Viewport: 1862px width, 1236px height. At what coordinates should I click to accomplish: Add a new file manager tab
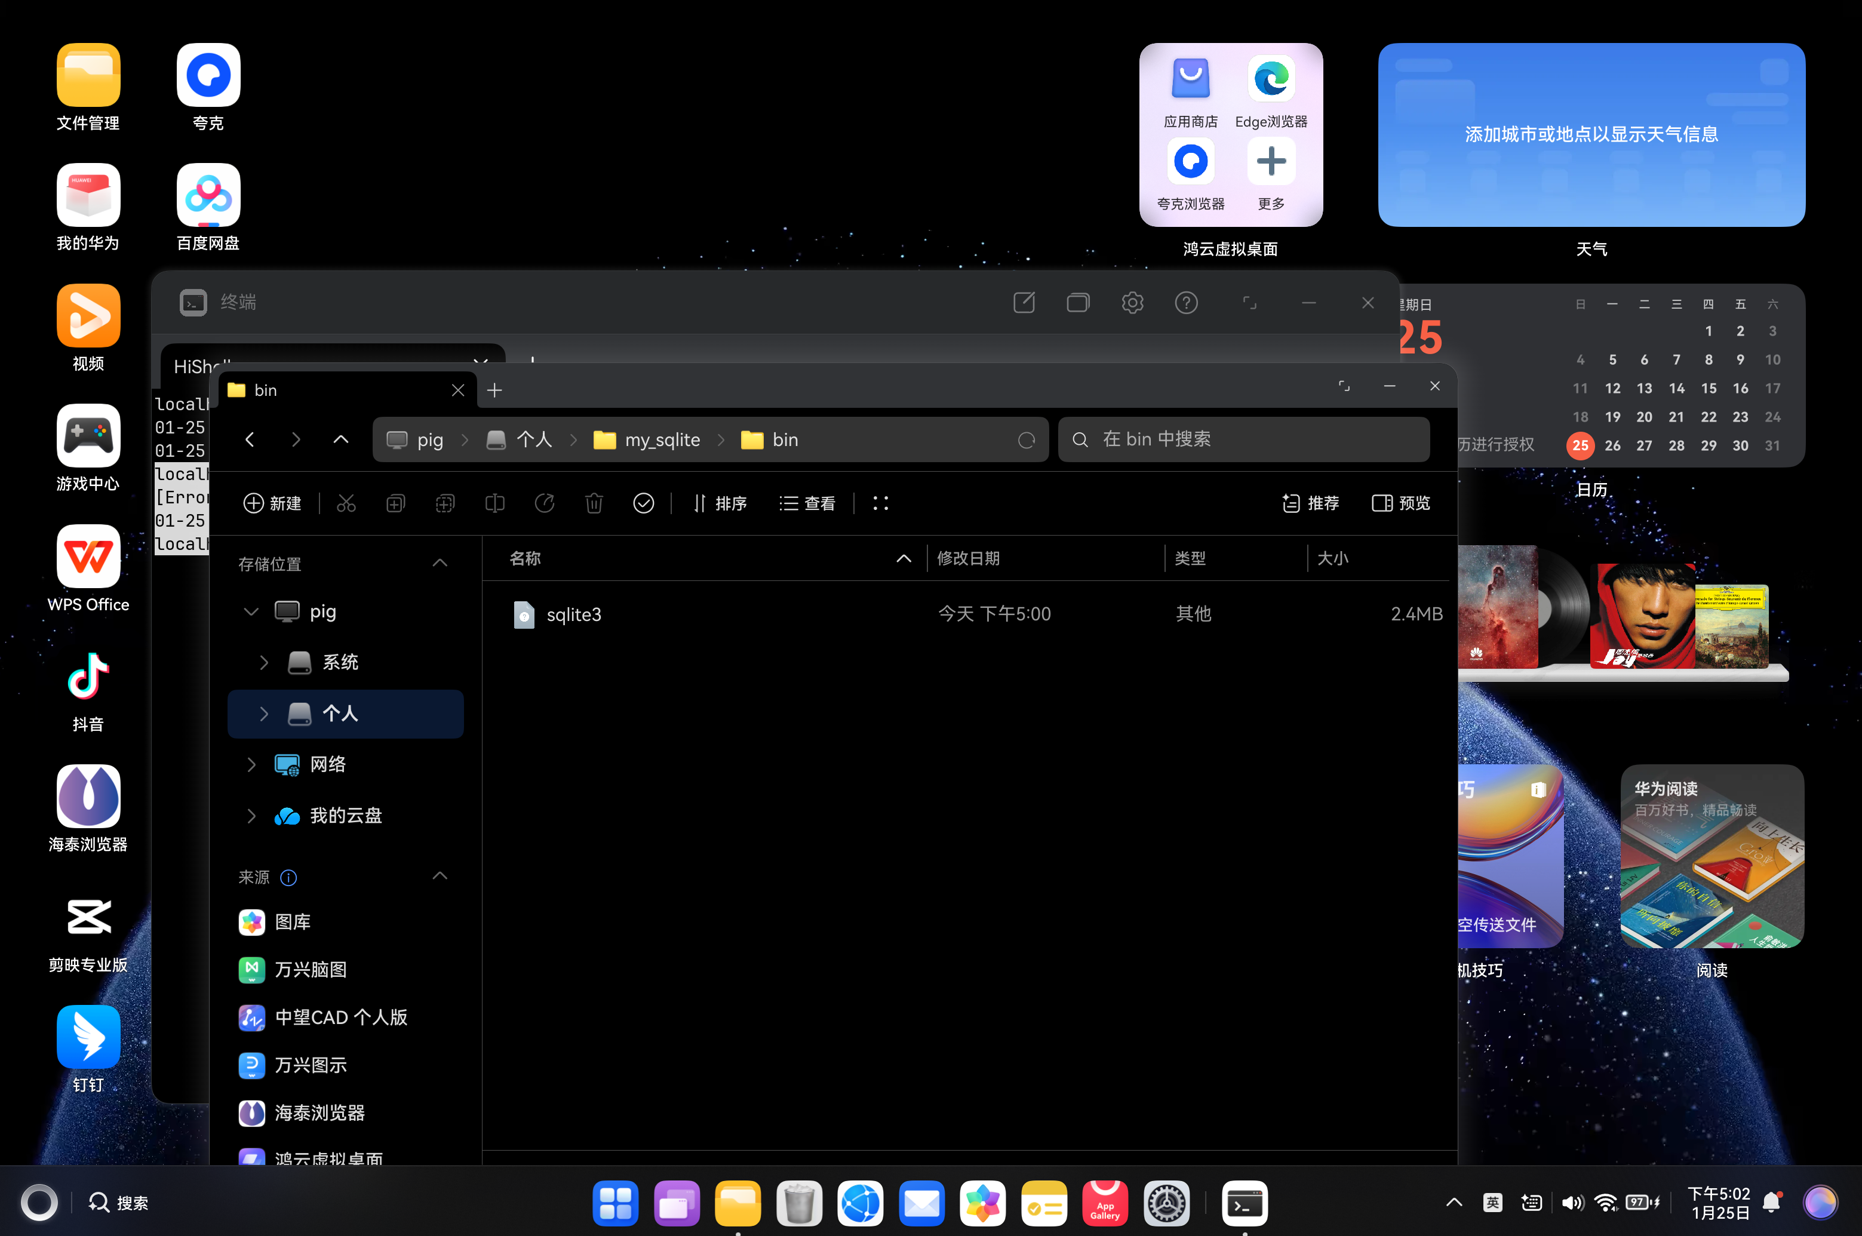pyautogui.click(x=494, y=390)
